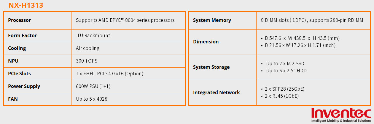Click the NX-H1313 model title
This screenshot has height=124, width=374.
[26, 5]
